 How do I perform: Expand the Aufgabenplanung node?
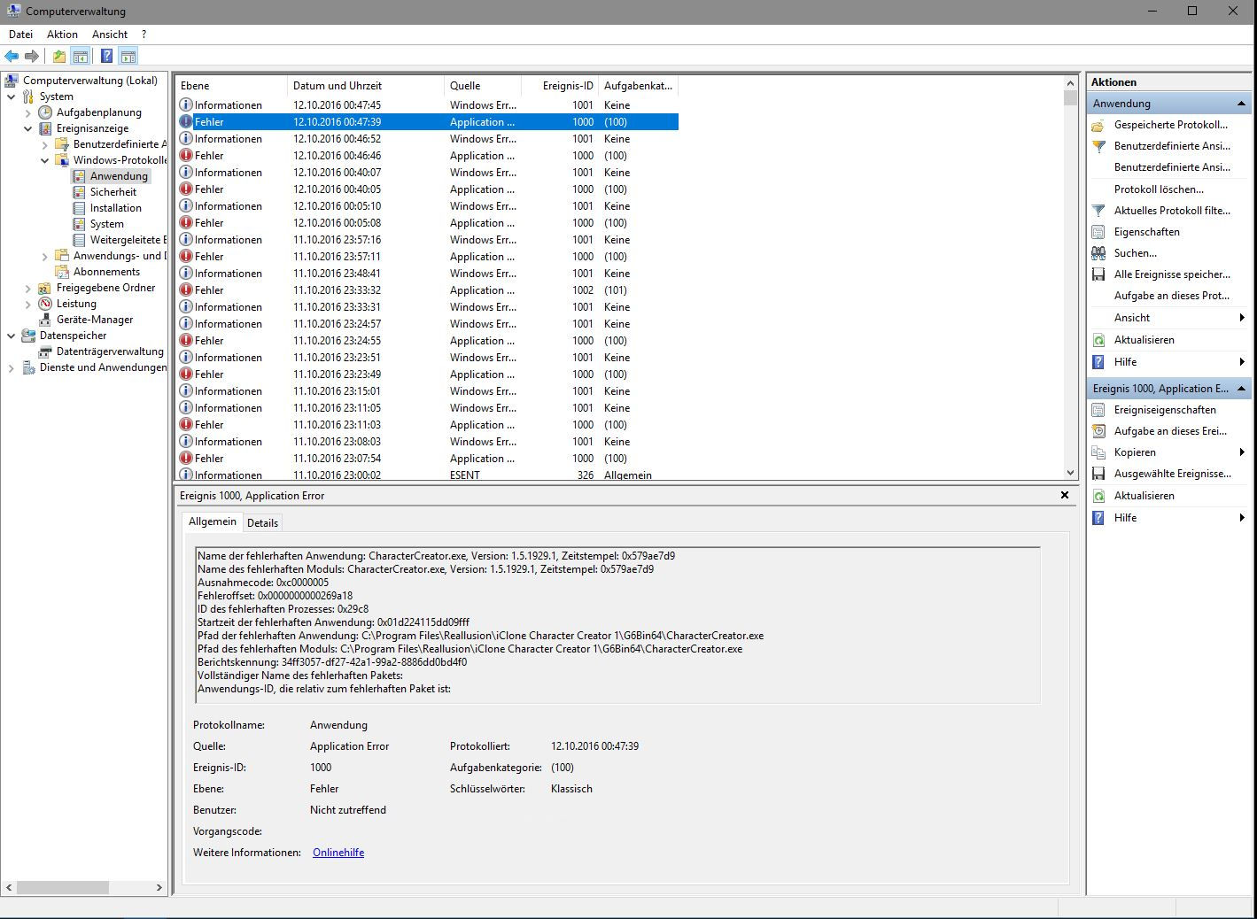[27, 112]
